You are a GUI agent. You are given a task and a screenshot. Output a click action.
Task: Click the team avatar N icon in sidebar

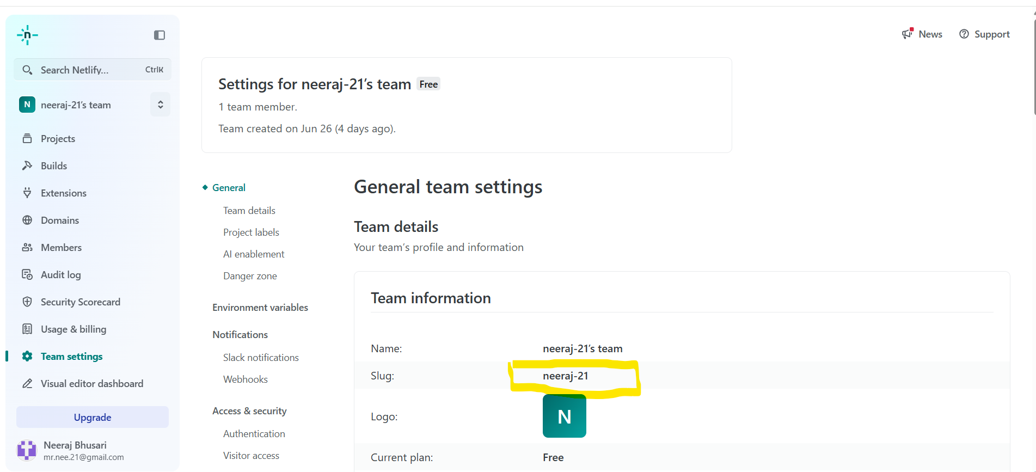coord(27,105)
